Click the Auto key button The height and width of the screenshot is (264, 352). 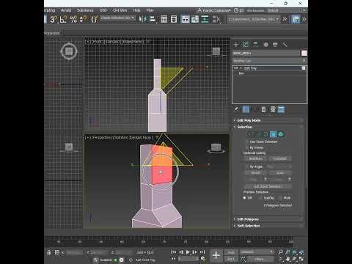[231, 252]
